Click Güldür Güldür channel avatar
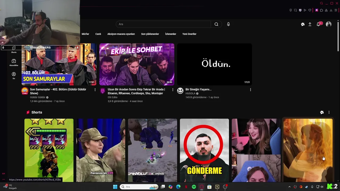 25,91
